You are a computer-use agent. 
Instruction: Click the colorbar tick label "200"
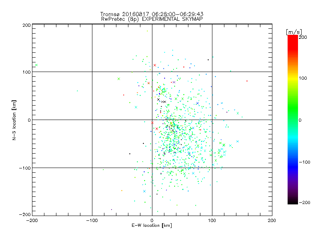(x=303, y=37)
